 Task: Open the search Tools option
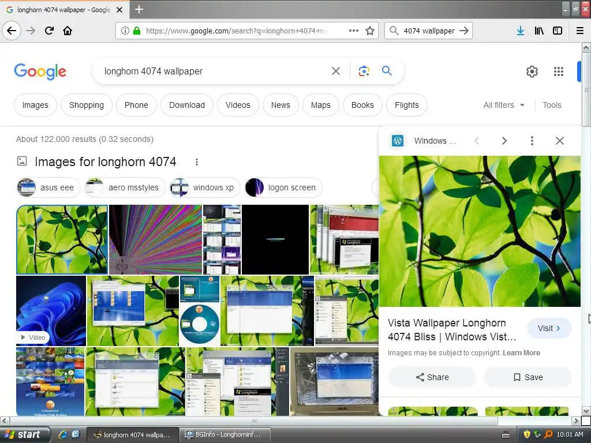[x=552, y=105]
